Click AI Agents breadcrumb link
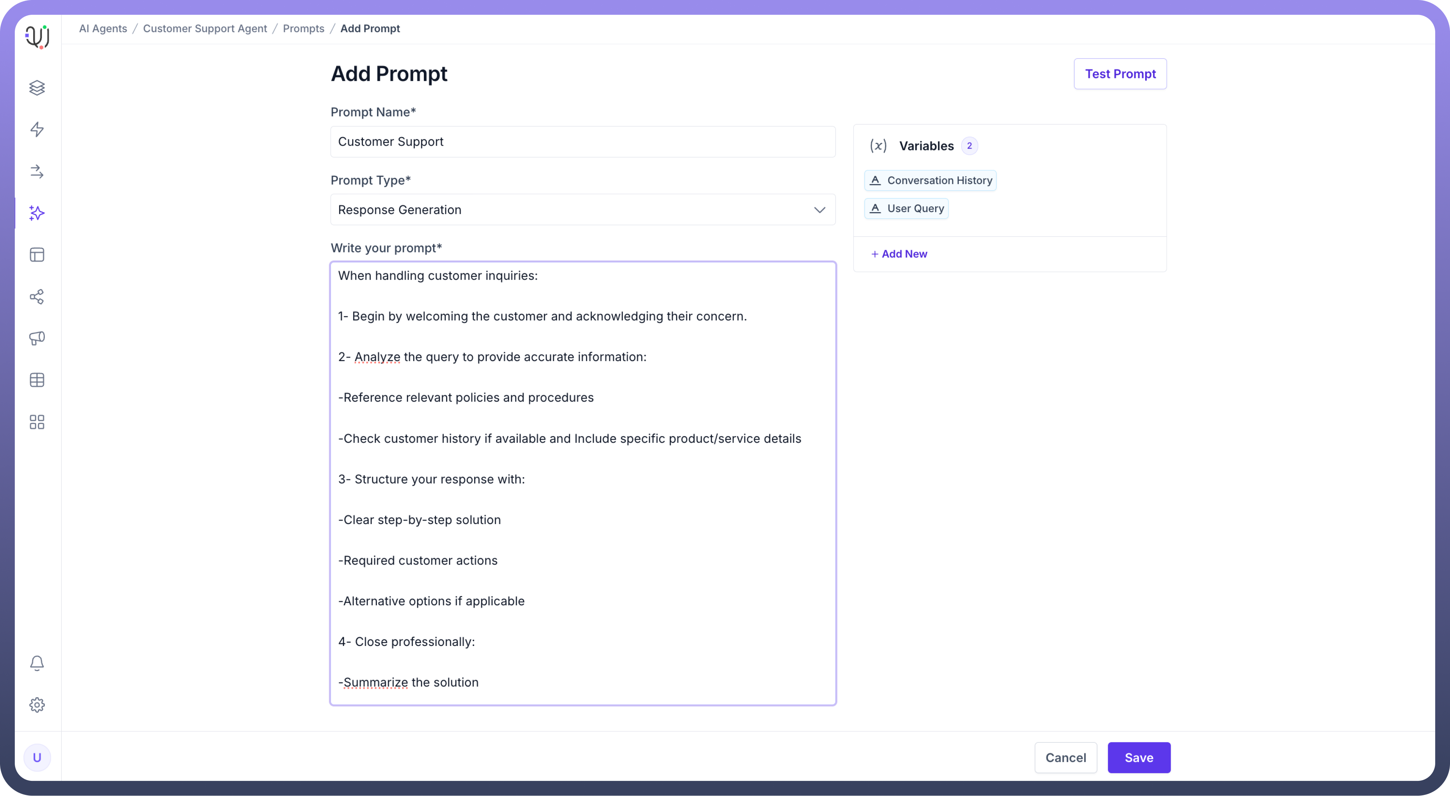 (103, 29)
